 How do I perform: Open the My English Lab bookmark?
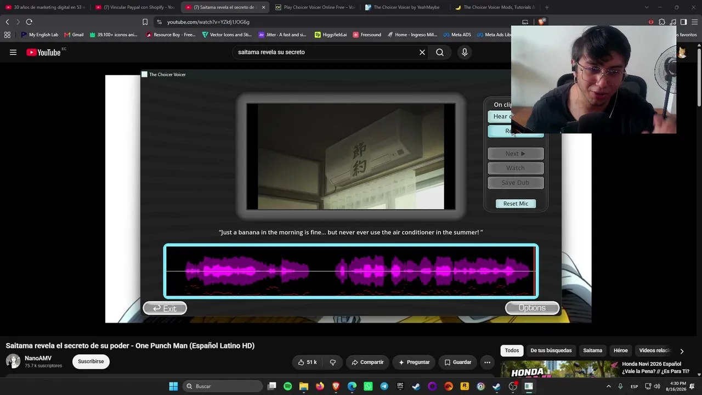(39, 35)
